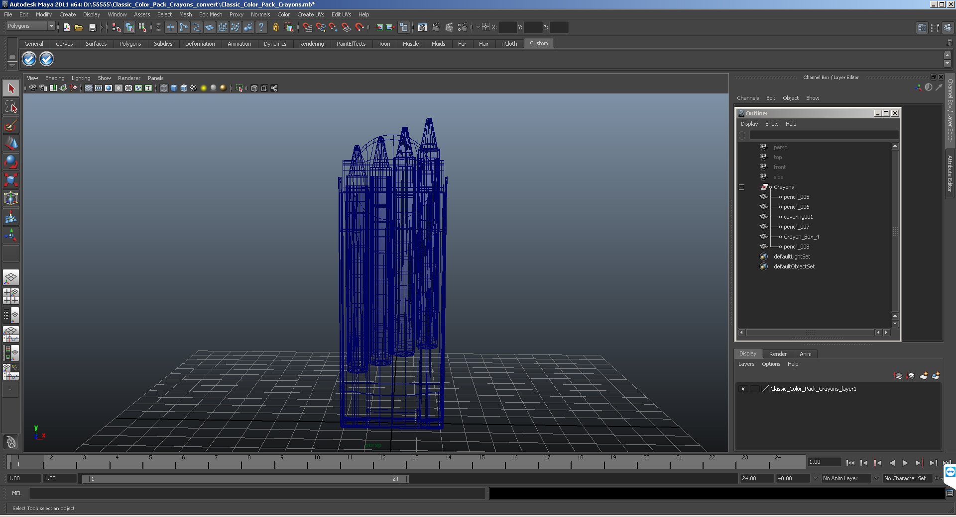Click first checkmark shelf button

[x=29, y=59]
